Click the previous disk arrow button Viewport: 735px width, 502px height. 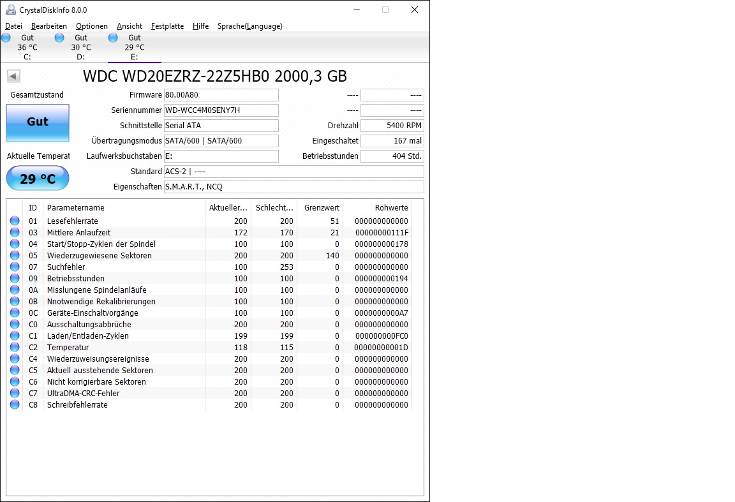[x=13, y=76]
